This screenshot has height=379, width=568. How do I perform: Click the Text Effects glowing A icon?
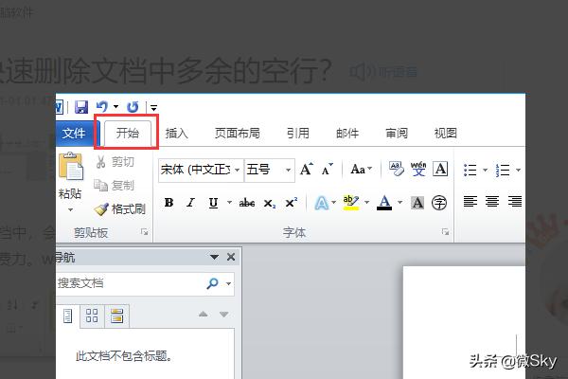322,203
